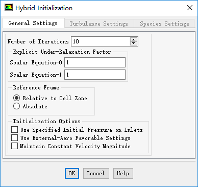Enable Use Specified Initial Pressure on Inlets
Screen dimensions: 198x187
[14, 130]
